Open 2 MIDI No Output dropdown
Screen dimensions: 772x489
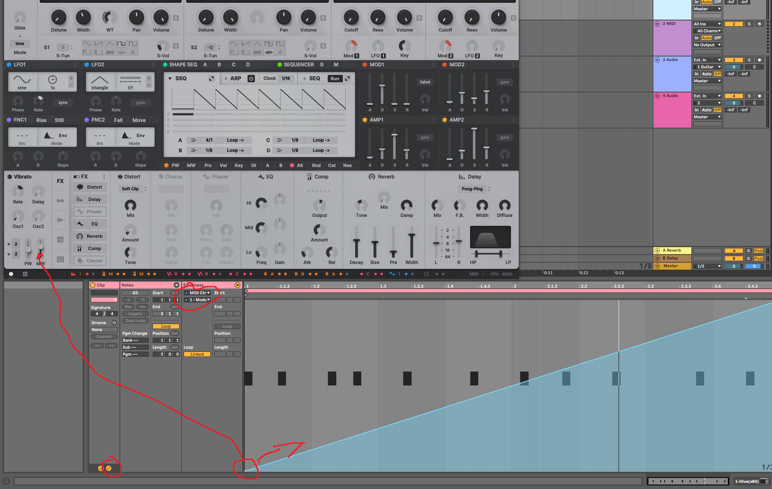[707, 45]
